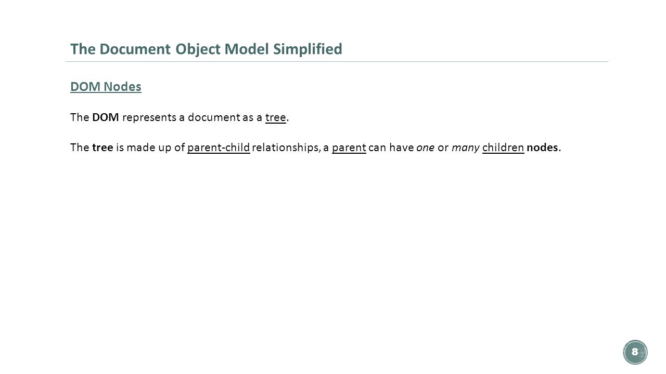The image size is (666, 374).
Task: Click the word represents in first sentence
Action: (149, 118)
